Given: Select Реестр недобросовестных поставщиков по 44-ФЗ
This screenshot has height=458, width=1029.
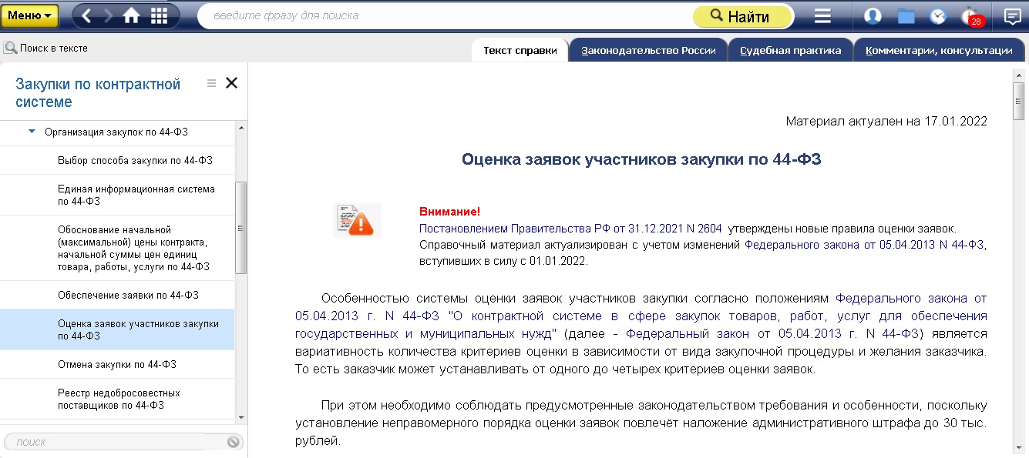Looking at the screenshot, I should click(x=118, y=399).
